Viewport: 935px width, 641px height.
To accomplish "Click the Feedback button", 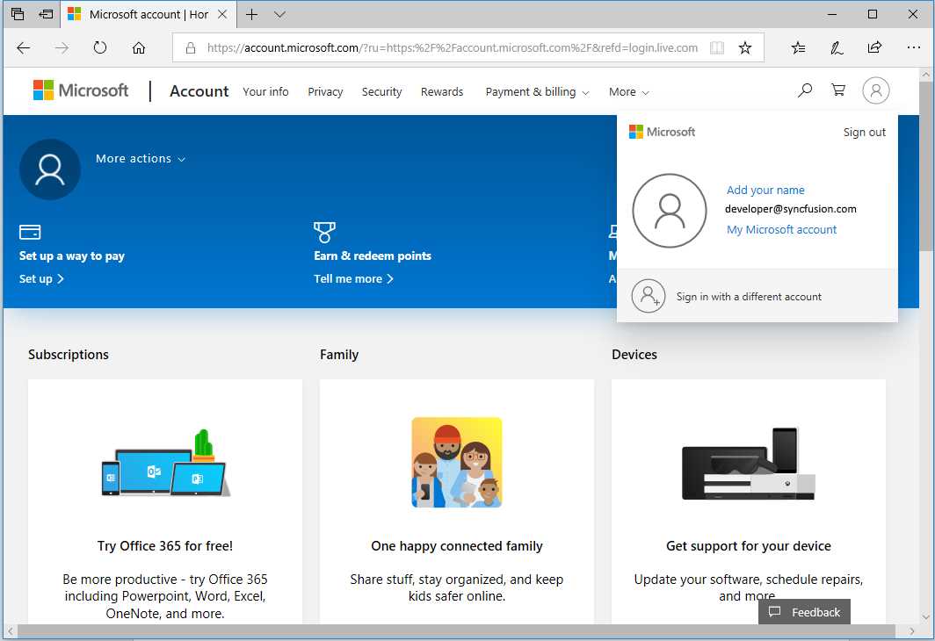I will click(804, 612).
